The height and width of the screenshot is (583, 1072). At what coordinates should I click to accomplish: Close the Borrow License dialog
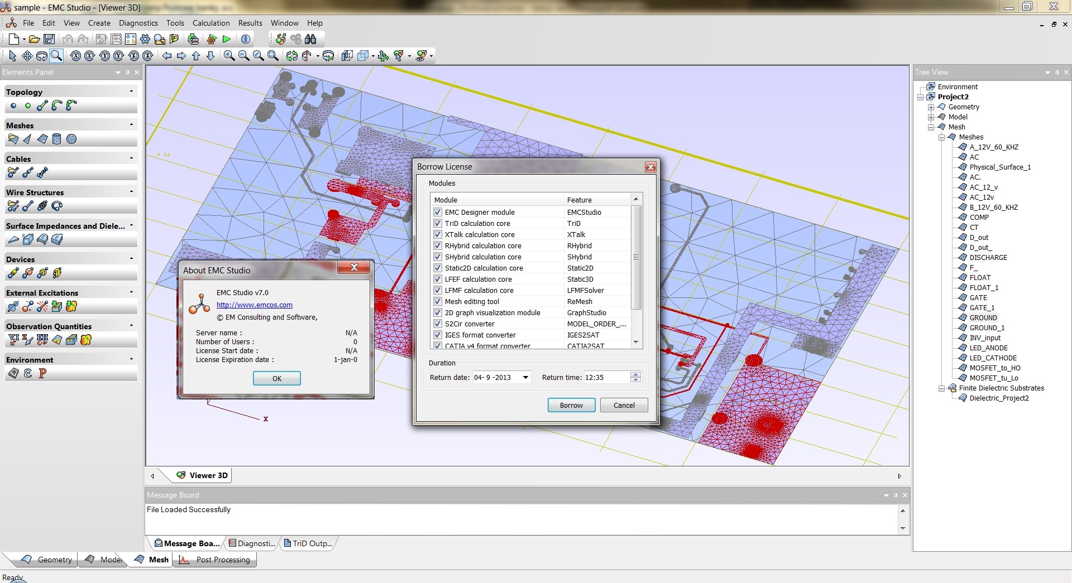tap(650, 167)
